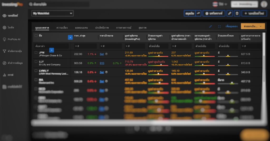Viewport: 270px width, 141px height.
Task: Click the Eli Lilly and Company name
Action: pos(50,65)
